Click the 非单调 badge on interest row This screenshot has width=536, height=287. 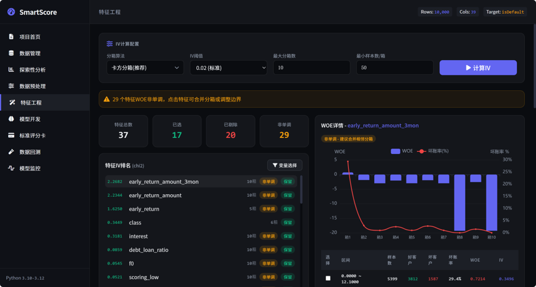[x=268, y=236]
